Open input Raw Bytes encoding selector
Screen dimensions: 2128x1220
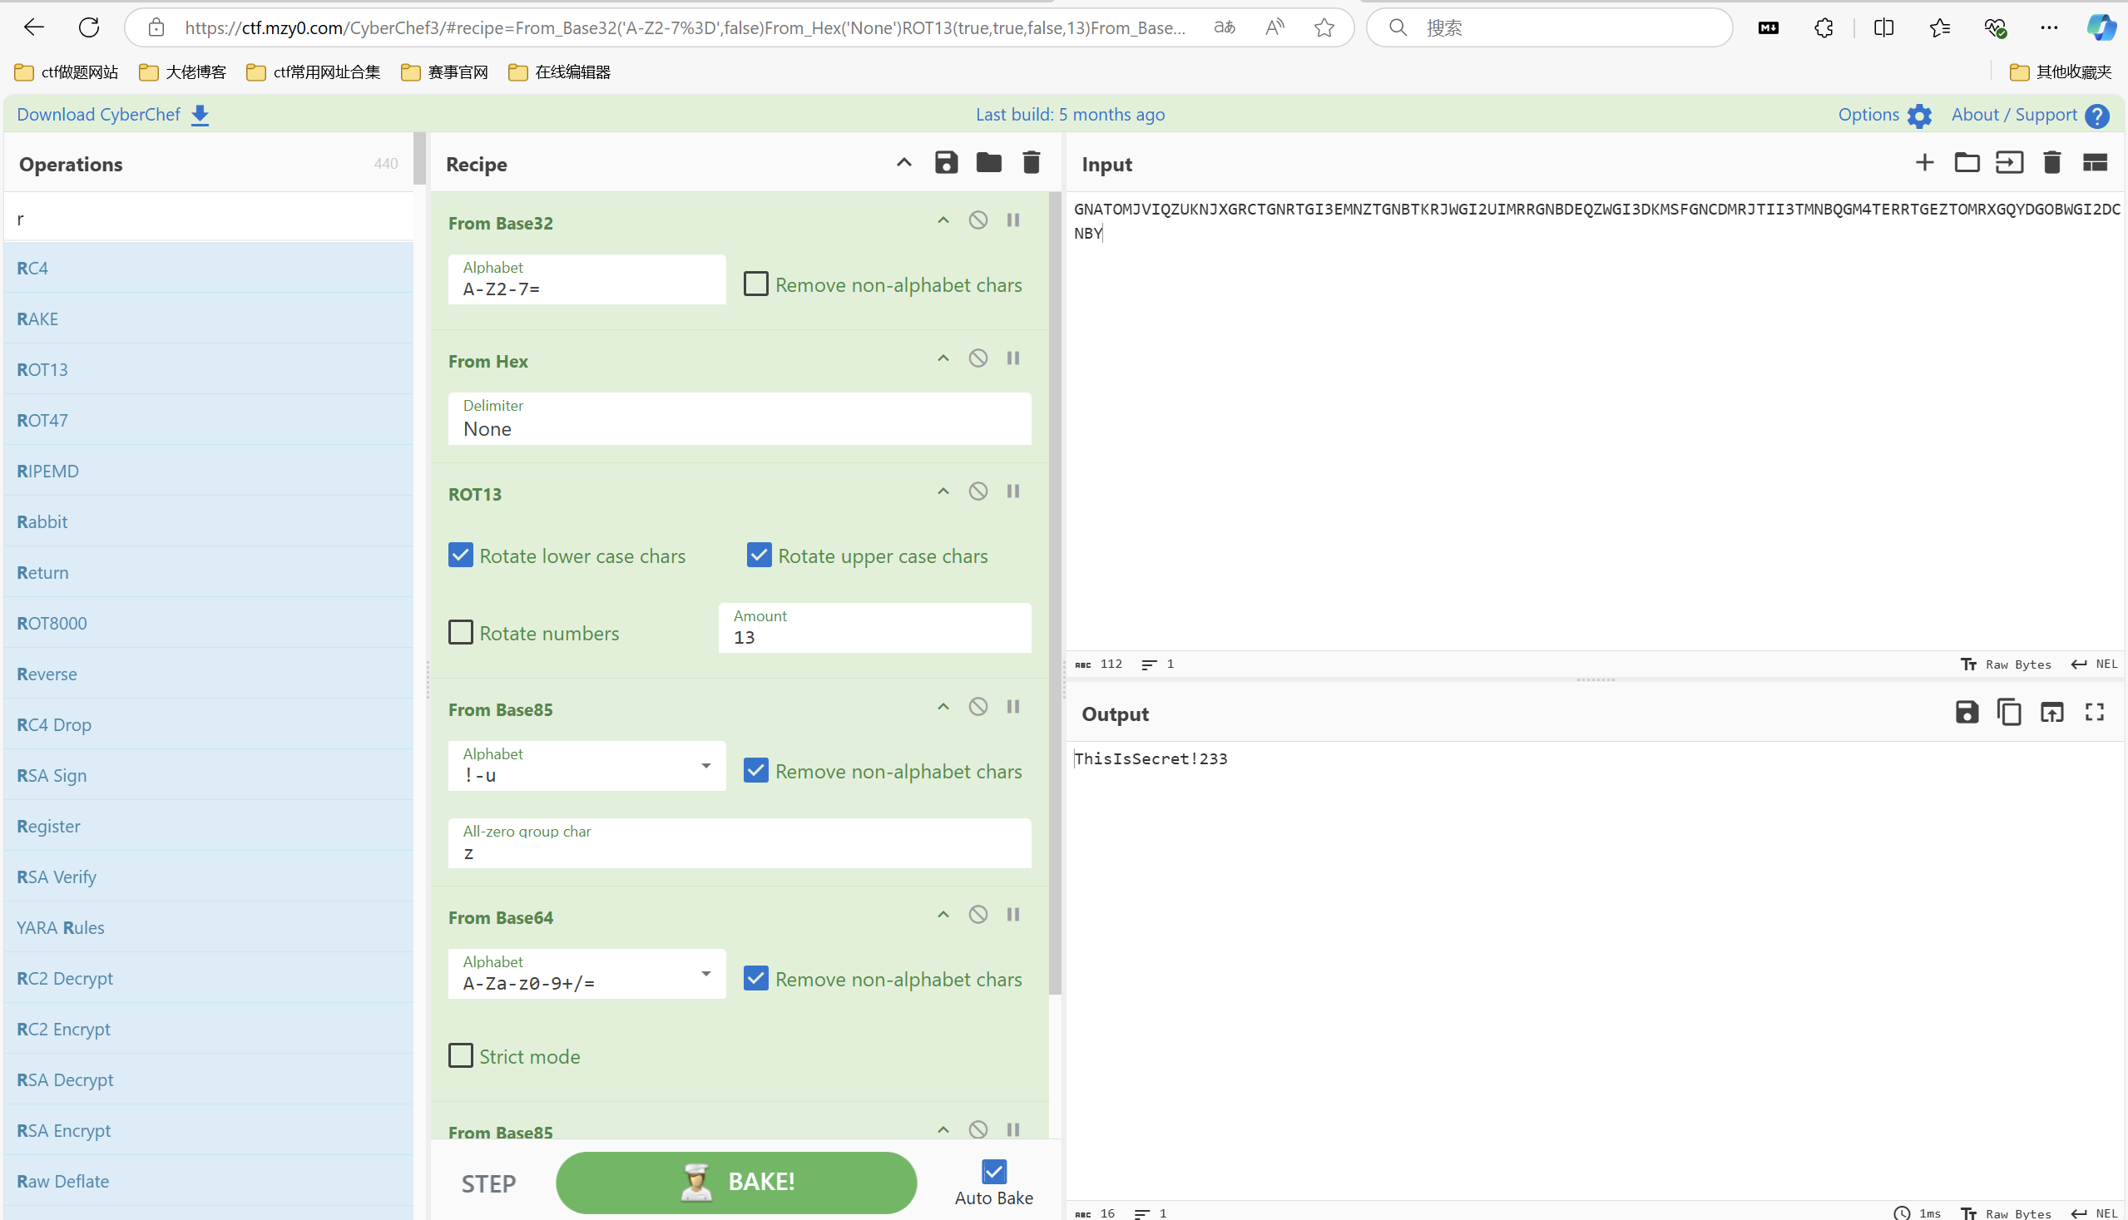[2006, 664]
